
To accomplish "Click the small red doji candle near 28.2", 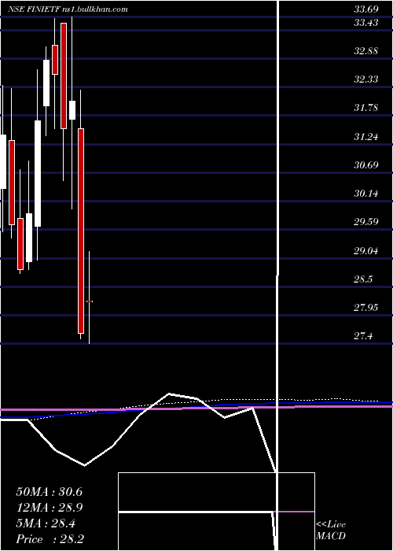I will click(x=90, y=301).
